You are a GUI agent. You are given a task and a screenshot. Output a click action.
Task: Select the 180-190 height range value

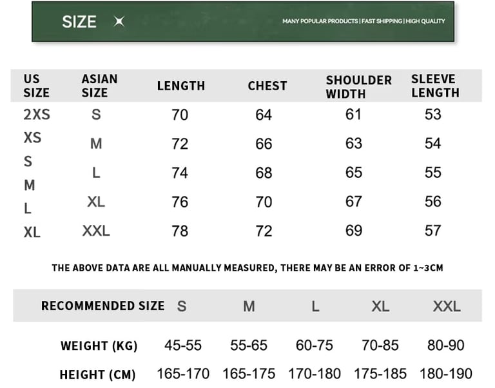click(445, 374)
